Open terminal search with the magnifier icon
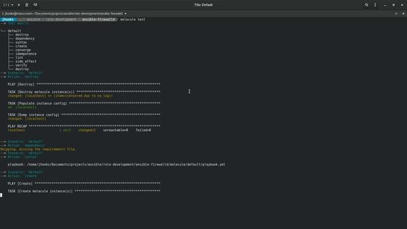 (x=366, y=5)
